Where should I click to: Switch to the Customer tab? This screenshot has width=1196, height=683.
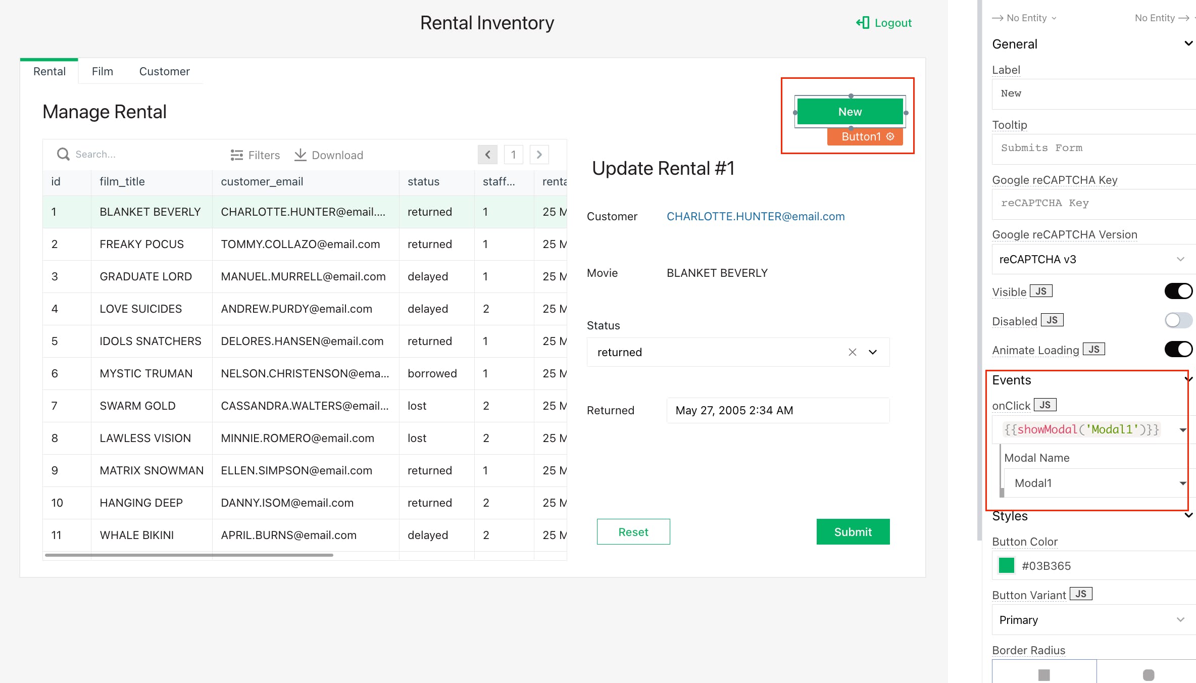click(164, 71)
